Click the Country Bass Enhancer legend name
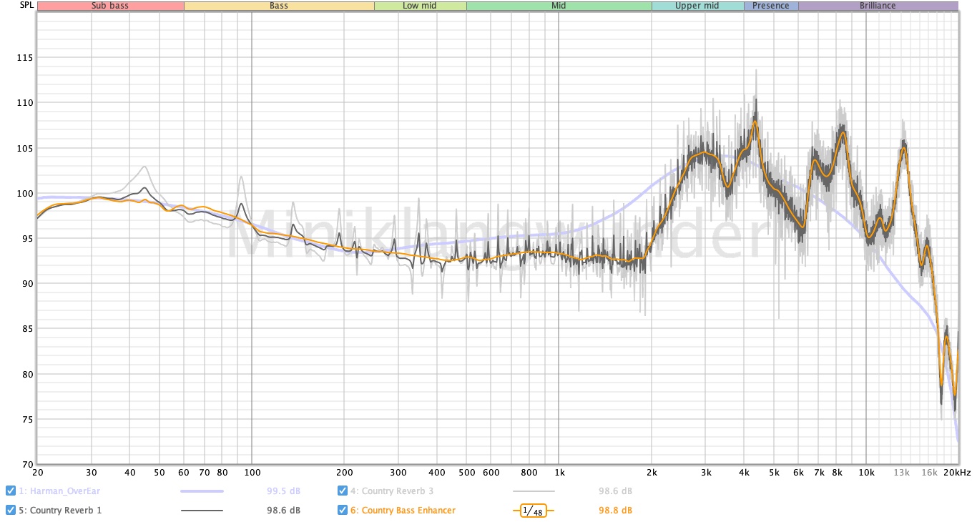Viewport: 977px width, 522px height. [x=408, y=511]
